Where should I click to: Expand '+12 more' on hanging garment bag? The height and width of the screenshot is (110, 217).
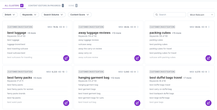[115, 78]
